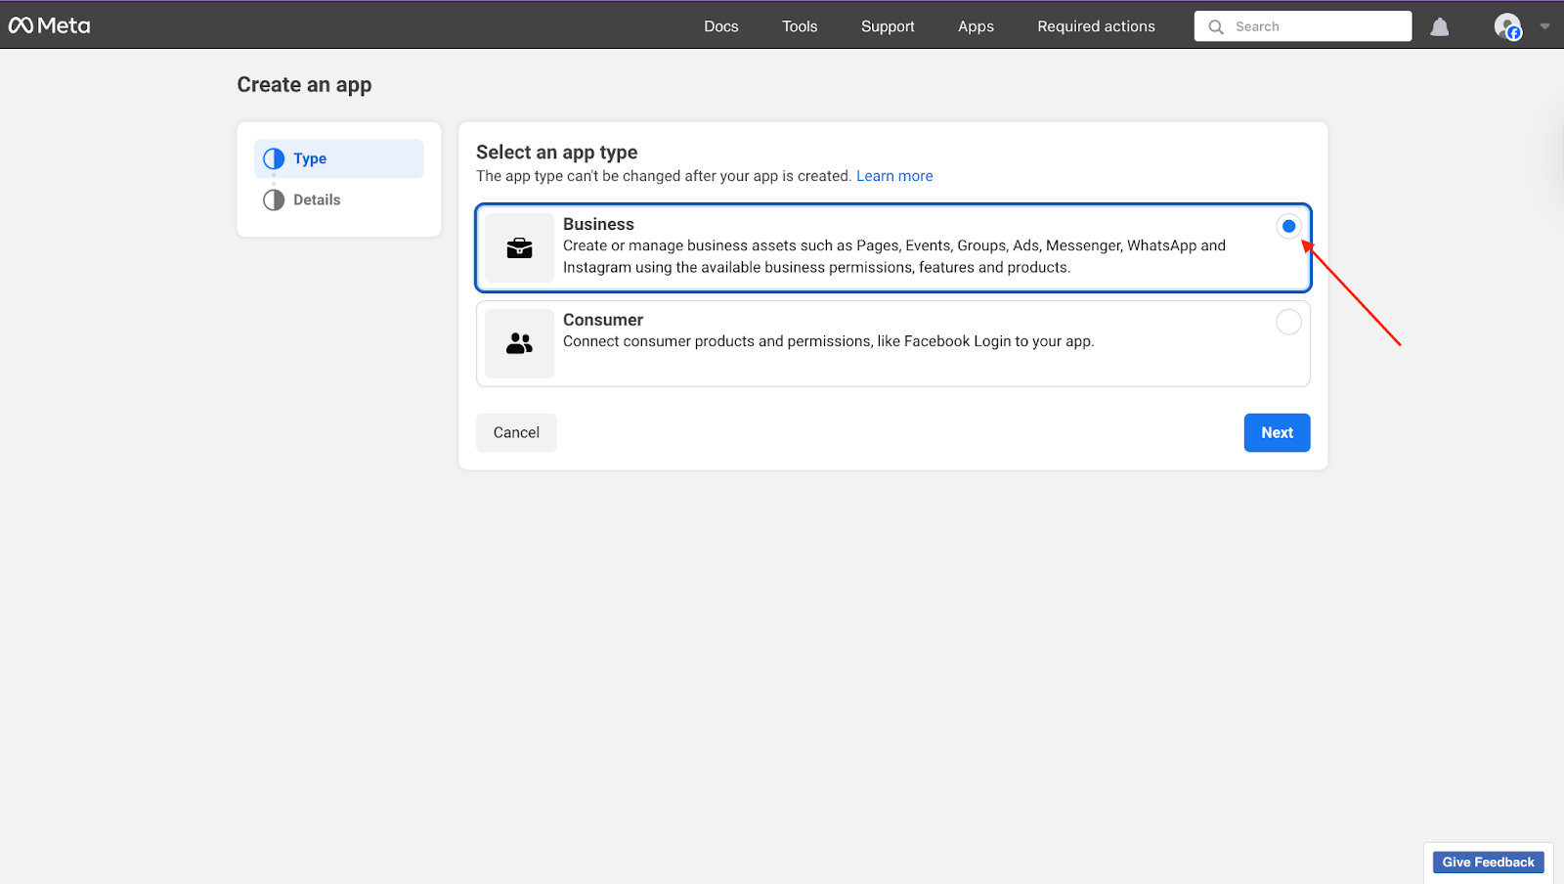
Task: Go to Apps in top navigation
Action: [x=976, y=26]
